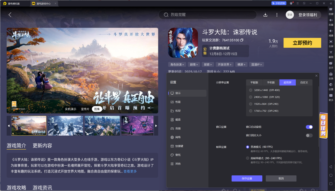Disable the 窗口自动旋转 auto-rotate toggle

(x=309, y=127)
